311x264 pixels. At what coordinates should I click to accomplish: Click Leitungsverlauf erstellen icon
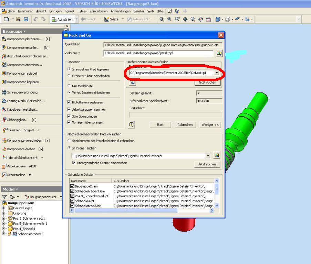4,101
